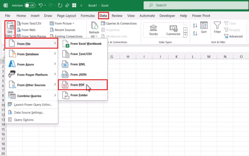This screenshot has height=156, width=249.
Task: Click From Web in the ribbon
Action: [26, 30]
